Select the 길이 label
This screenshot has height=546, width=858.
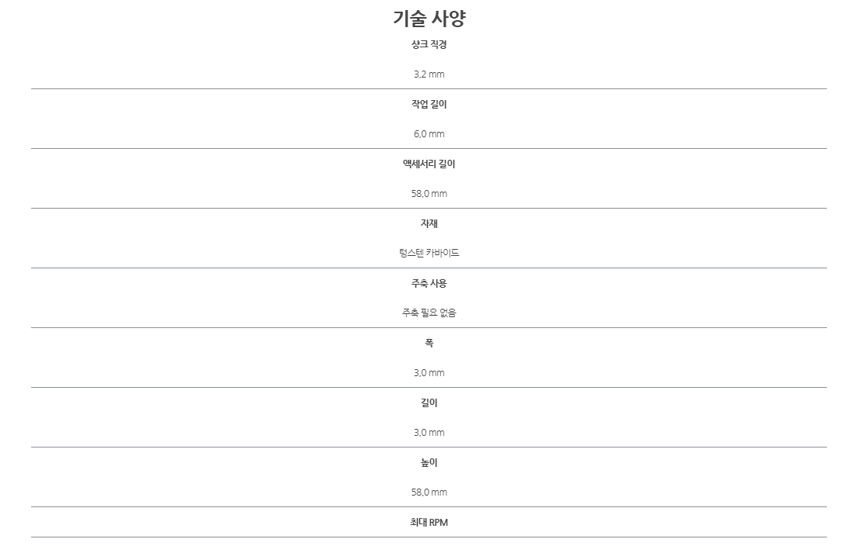429,403
